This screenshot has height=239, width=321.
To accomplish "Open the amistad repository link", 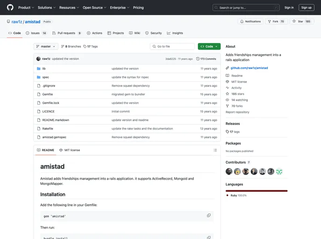I will (33, 22).
